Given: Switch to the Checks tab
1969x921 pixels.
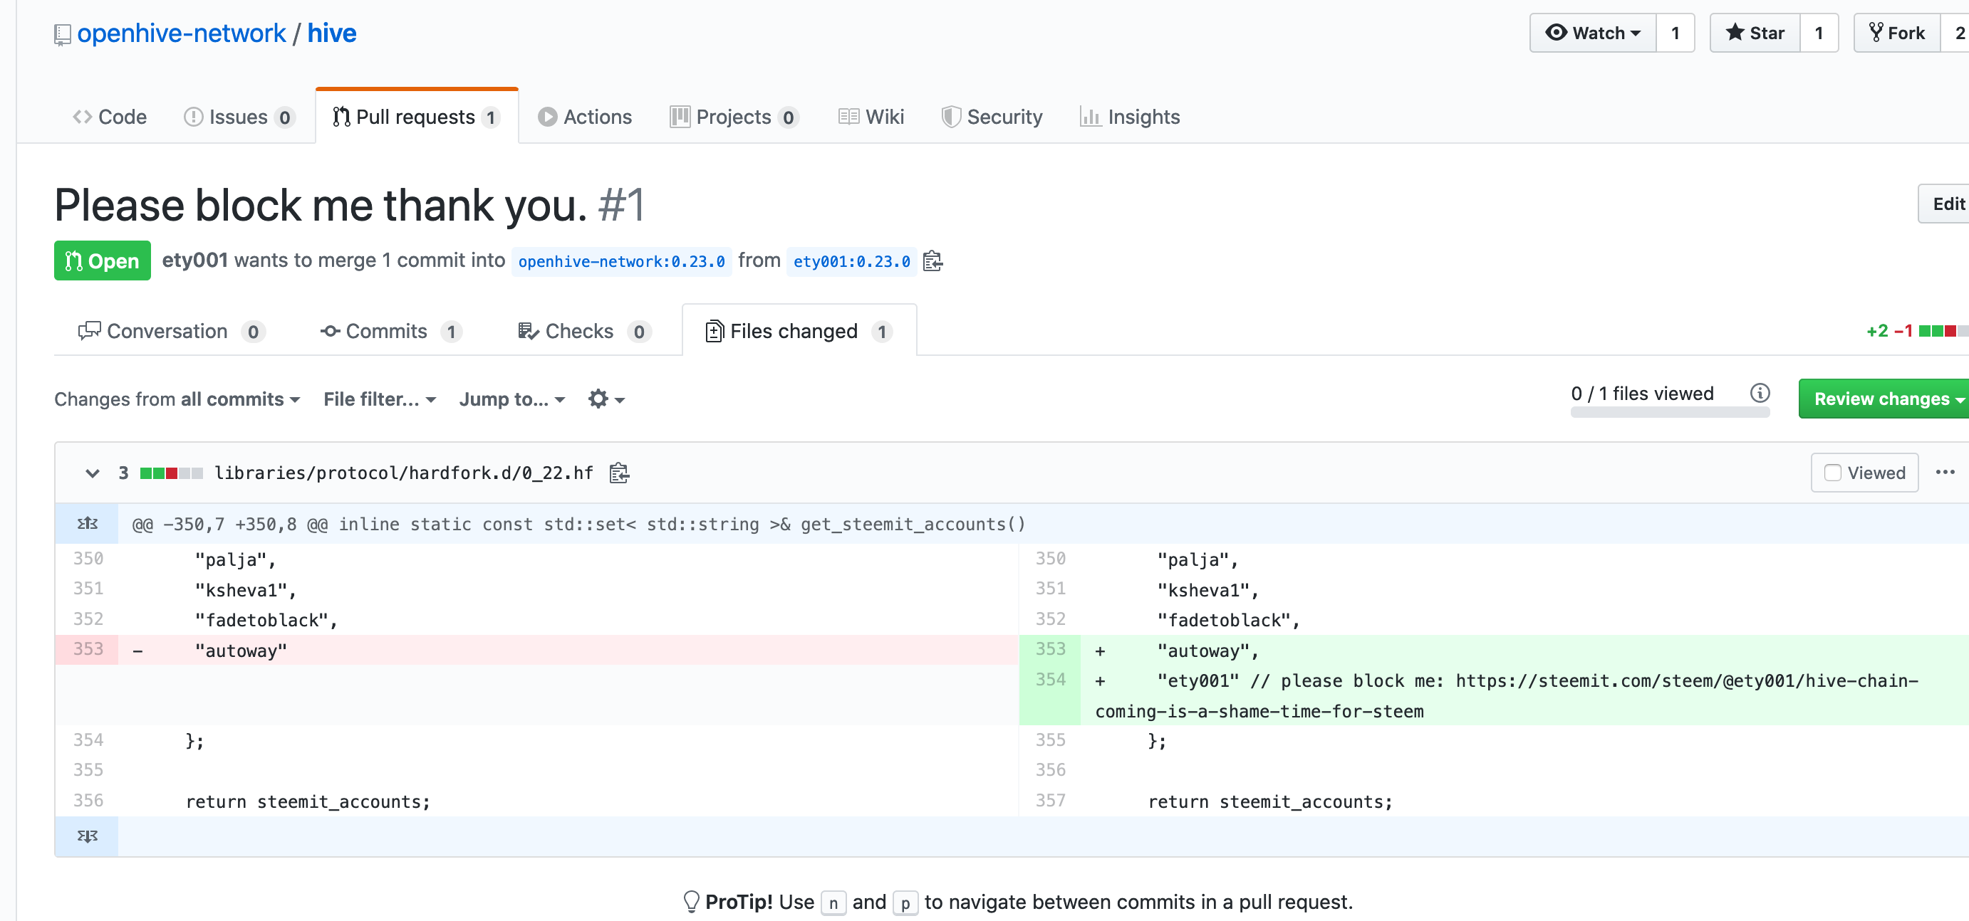Looking at the screenshot, I should click(584, 332).
